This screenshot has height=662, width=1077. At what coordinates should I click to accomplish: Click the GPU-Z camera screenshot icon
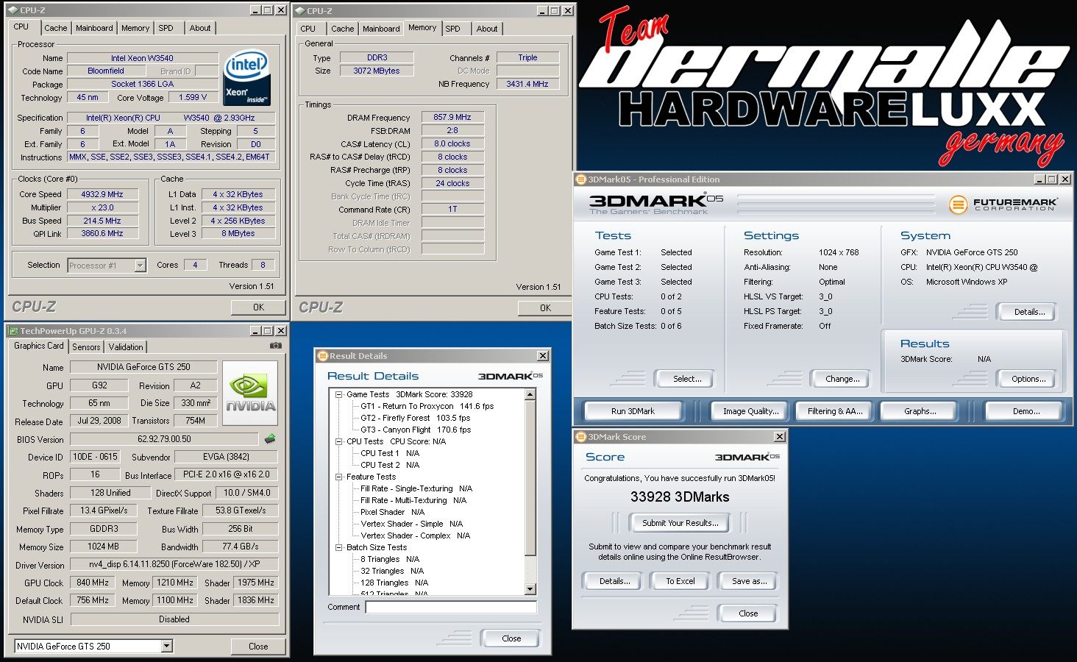(x=275, y=346)
